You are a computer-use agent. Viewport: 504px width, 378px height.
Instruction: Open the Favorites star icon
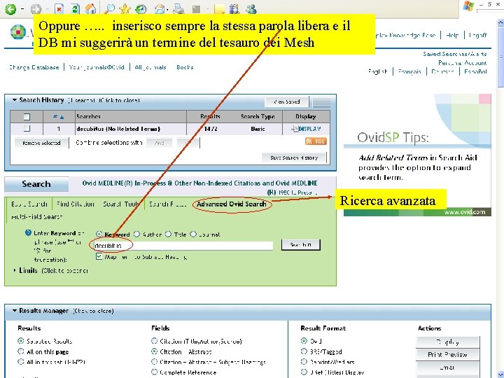tap(125, 9)
